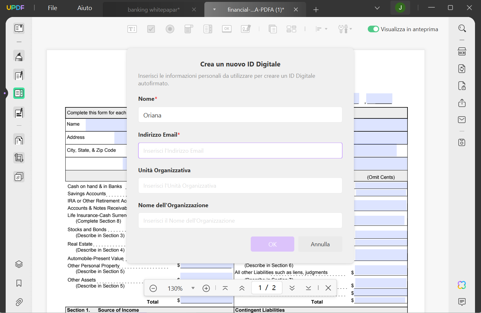The image size is (481, 313).
Task: Select the Prepare Form tool in sidebar
Action: [x=19, y=93]
